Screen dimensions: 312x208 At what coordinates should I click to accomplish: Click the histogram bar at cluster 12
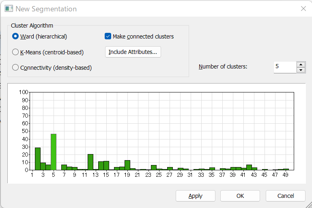[x=90, y=162]
